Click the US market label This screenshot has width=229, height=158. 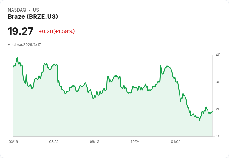click(36, 10)
